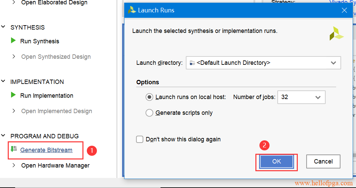Screen dimensions: 356x188
Task: Select Launch runs on local host
Action: [x=149, y=97]
